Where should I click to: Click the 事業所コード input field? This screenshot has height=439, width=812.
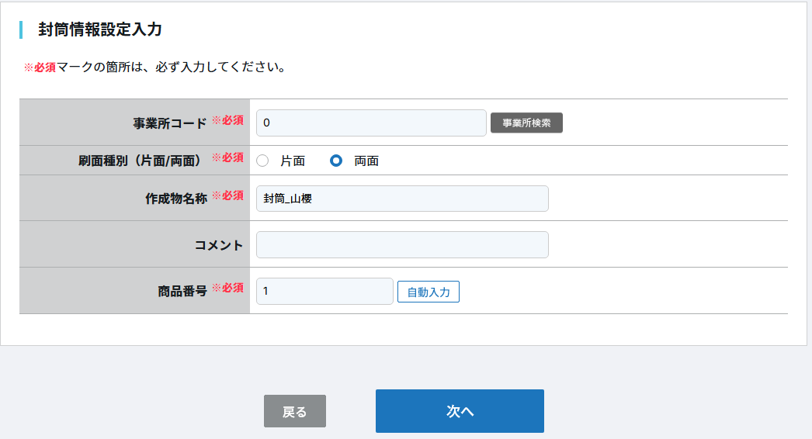click(x=371, y=123)
